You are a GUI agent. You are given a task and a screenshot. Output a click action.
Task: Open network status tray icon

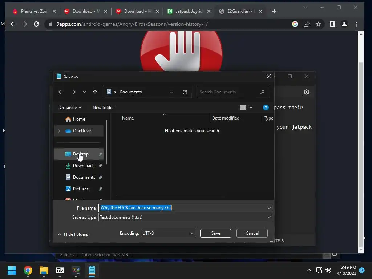tap(319, 270)
